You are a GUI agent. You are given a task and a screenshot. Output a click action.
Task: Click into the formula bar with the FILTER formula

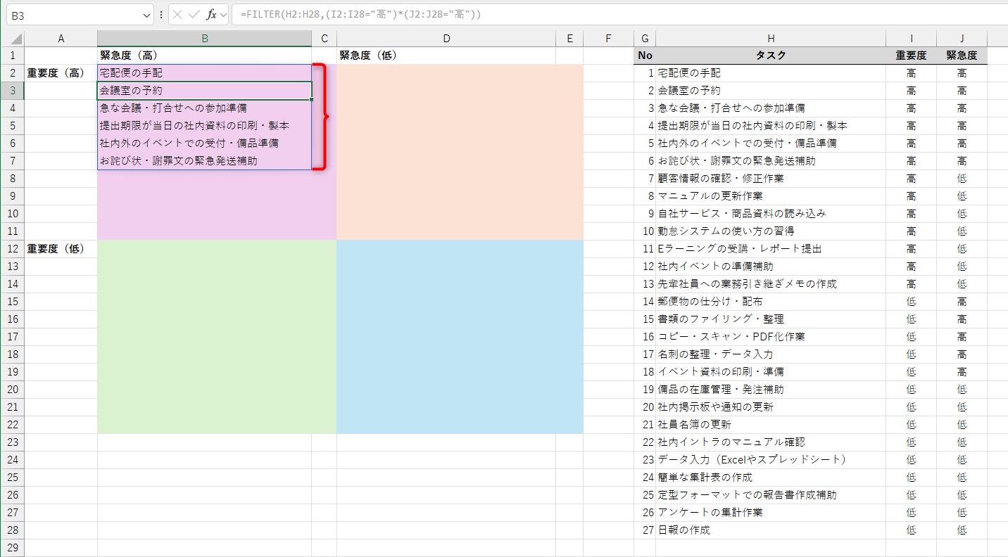[x=619, y=14]
